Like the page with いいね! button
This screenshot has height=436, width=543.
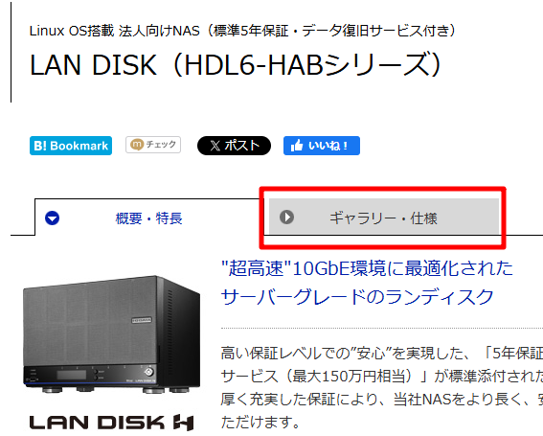pos(322,146)
